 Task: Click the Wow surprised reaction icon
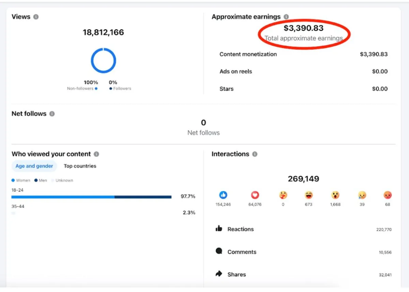click(x=335, y=195)
